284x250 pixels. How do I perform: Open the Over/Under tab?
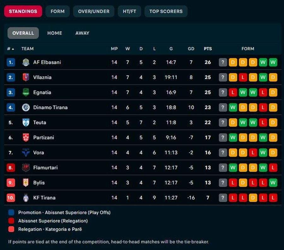(94, 11)
